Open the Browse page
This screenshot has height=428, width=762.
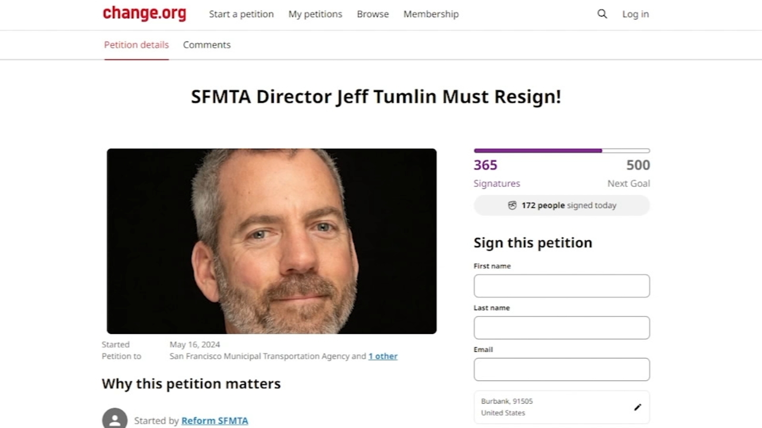(x=373, y=14)
